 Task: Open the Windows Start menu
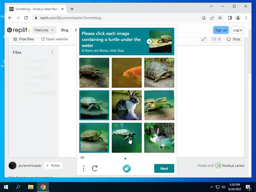pyautogui.click(x=6, y=187)
